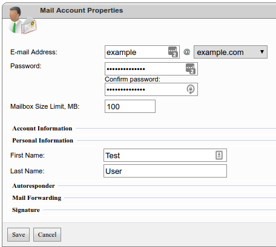Image resolution: width=276 pixels, height=247 pixels.
Task: Click the password manager icon in the Password field
Action: 191,69
